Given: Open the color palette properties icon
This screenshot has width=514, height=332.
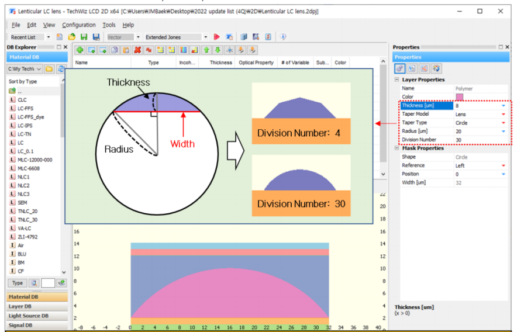Looking at the screenshot, I should pos(436,68).
